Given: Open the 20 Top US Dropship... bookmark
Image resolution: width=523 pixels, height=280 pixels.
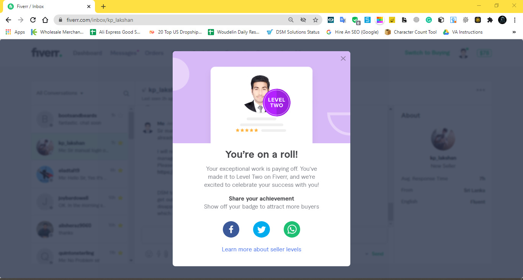Looking at the screenshot, I should coord(175,32).
